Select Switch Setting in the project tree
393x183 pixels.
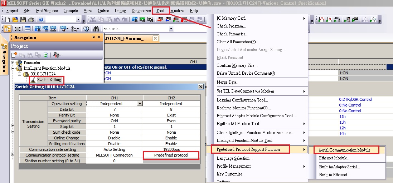[x=49, y=80]
